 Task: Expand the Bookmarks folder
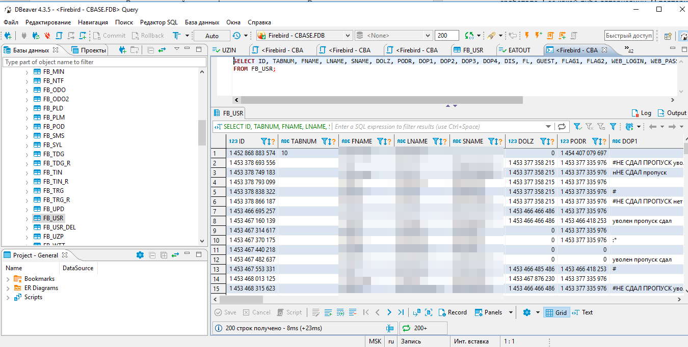(x=8, y=279)
